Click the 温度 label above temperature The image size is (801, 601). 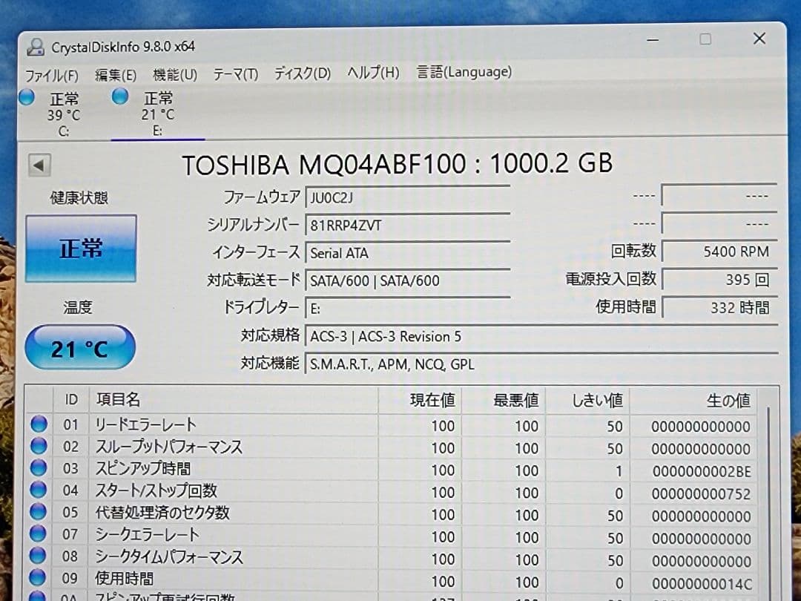pos(78,306)
